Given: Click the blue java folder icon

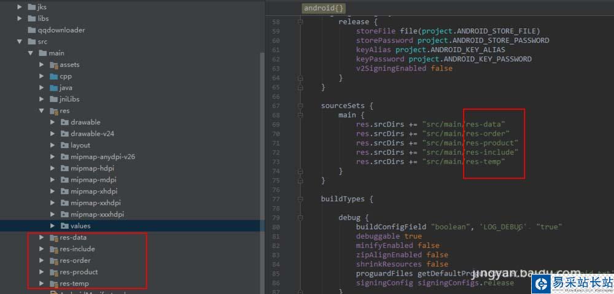Looking at the screenshot, I should 53,88.
